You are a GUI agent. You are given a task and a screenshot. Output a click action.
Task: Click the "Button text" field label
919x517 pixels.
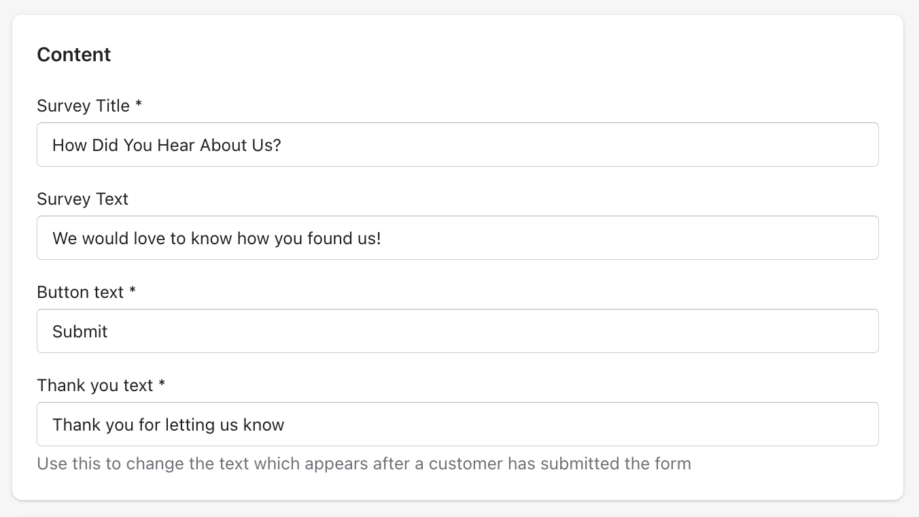click(80, 293)
